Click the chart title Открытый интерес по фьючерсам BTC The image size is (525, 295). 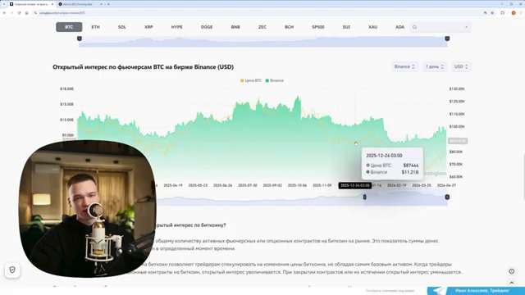point(143,67)
